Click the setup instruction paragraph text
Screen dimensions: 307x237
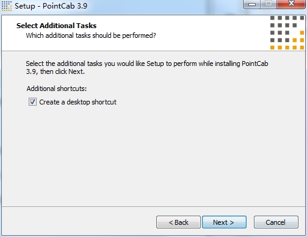click(147, 68)
